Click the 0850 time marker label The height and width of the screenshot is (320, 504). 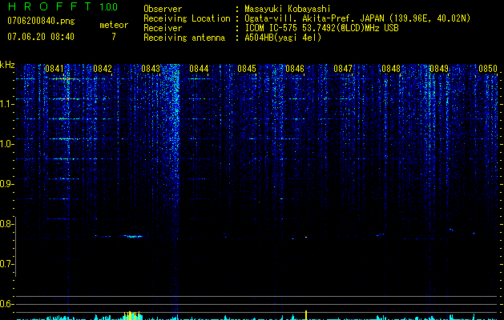pos(488,69)
